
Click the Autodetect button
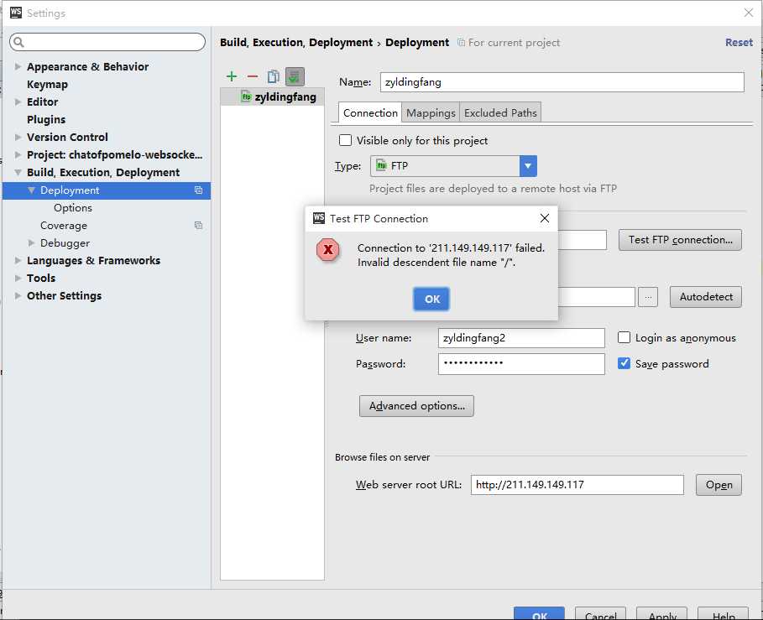(706, 297)
